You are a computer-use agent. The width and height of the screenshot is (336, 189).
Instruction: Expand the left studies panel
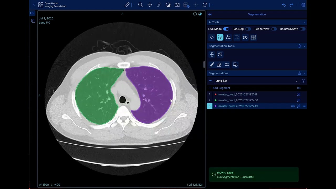[32, 13]
